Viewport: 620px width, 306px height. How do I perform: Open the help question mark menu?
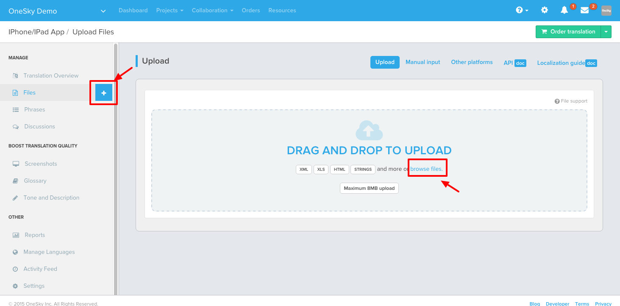(x=522, y=10)
